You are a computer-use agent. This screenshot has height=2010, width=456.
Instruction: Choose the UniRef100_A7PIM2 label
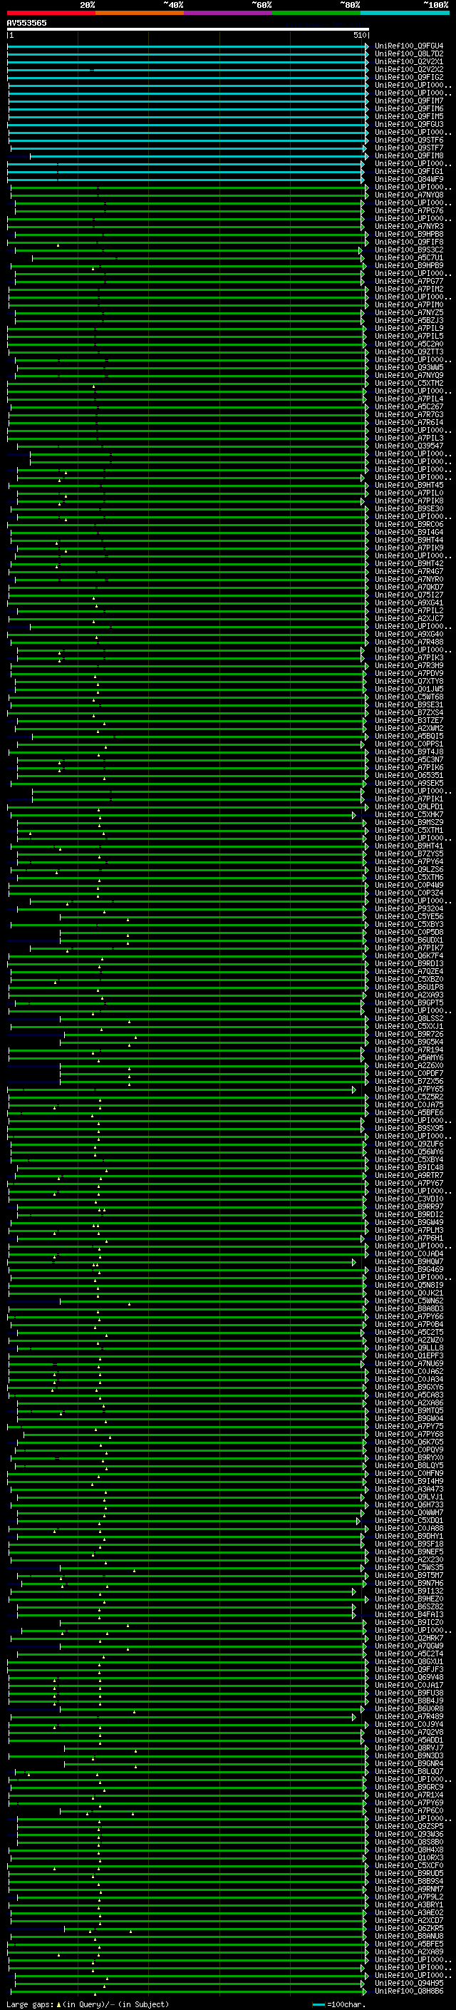[409, 289]
